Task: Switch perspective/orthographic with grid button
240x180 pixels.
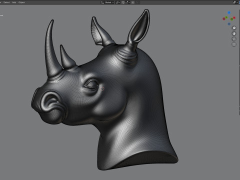Action: click(x=234, y=44)
